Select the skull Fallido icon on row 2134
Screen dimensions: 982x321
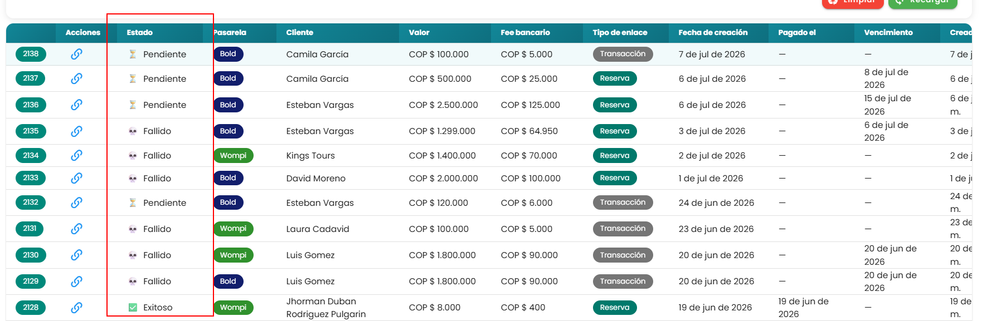pos(133,156)
